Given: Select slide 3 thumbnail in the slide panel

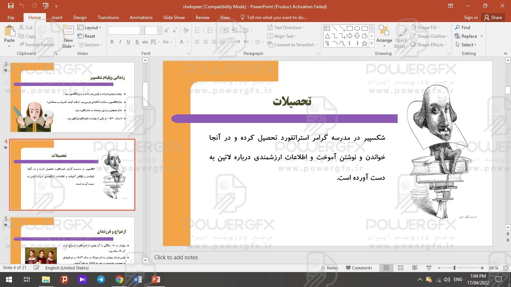Looking at the screenshot, I should point(72,97).
